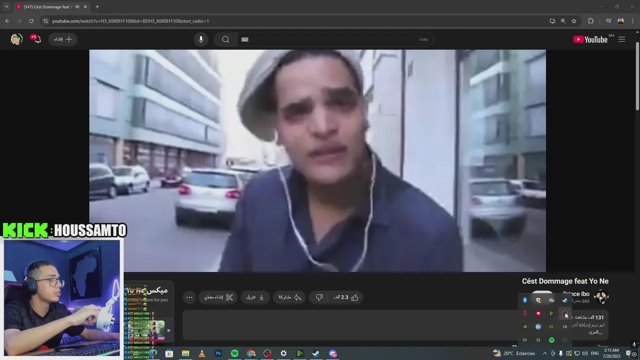The image size is (640, 360).
Task: Go to the YouTube home logo
Action: [x=590, y=39]
